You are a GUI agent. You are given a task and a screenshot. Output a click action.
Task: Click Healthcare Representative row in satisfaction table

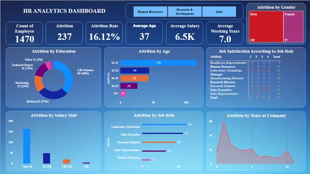coord(245,63)
